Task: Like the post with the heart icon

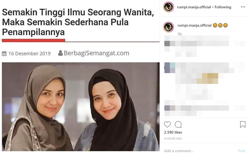Action: click(167, 124)
